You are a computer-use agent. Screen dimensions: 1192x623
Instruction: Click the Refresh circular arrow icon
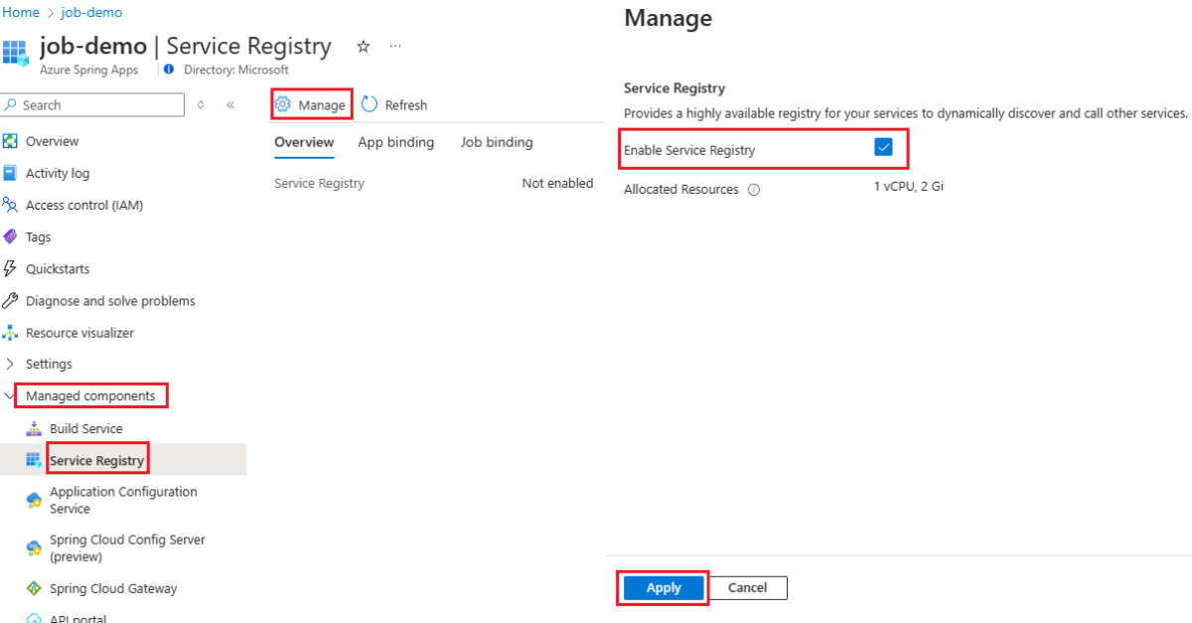[x=370, y=104]
